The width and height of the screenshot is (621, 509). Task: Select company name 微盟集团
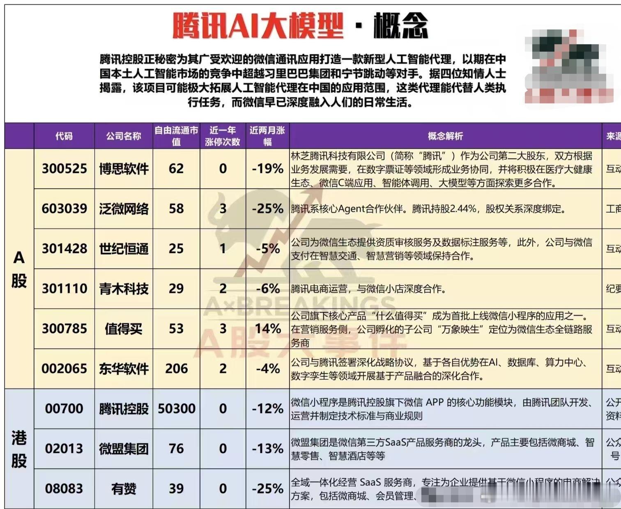point(124,449)
